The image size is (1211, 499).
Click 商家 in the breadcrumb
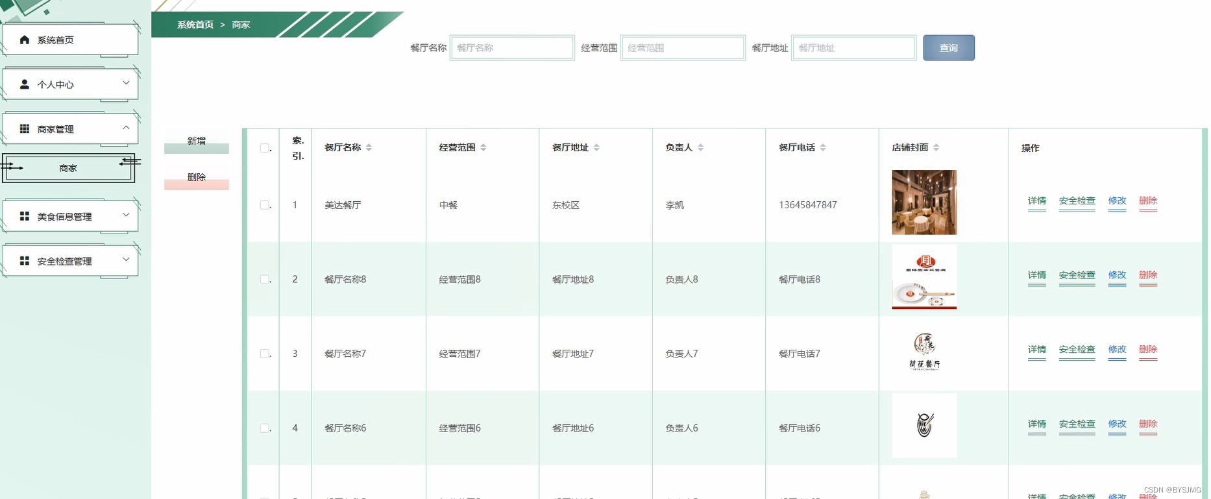click(x=241, y=25)
